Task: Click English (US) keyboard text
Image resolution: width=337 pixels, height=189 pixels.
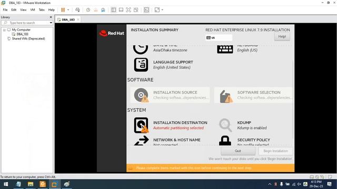Action: pyautogui.click(x=247, y=50)
